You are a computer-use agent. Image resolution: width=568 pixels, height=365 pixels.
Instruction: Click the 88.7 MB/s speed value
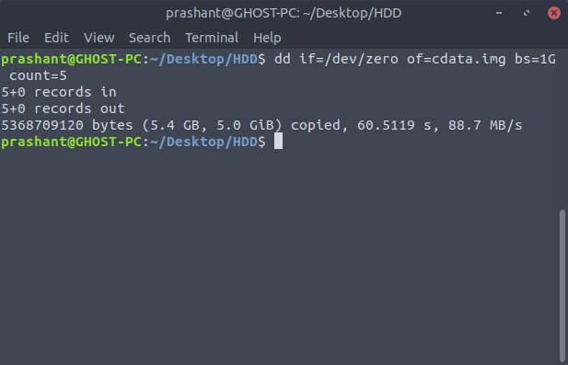click(485, 125)
